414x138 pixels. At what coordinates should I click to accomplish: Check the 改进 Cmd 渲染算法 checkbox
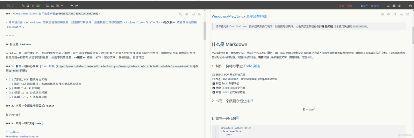[x=213, y=79]
